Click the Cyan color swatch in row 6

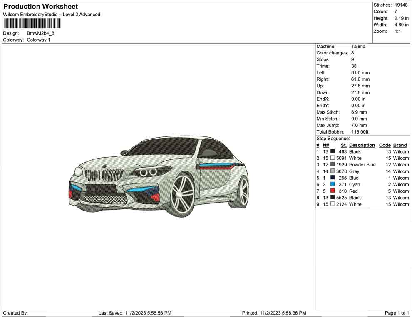click(x=333, y=184)
